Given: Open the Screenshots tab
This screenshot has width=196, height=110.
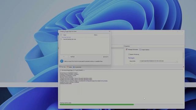Looking at the screenshot, I should [x=77, y=67].
